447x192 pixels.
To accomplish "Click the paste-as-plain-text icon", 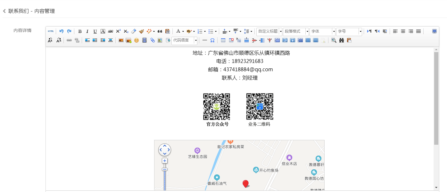I will [168, 31].
